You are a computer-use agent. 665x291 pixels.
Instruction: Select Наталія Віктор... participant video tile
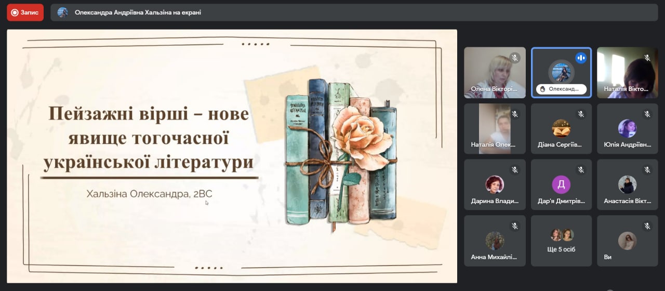coord(628,73)
